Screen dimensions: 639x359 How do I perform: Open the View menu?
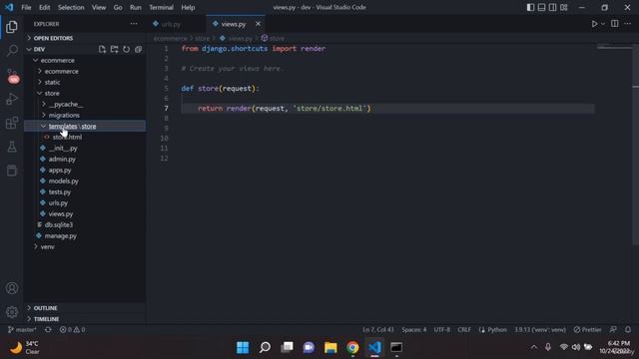click(x=99, y=7)
